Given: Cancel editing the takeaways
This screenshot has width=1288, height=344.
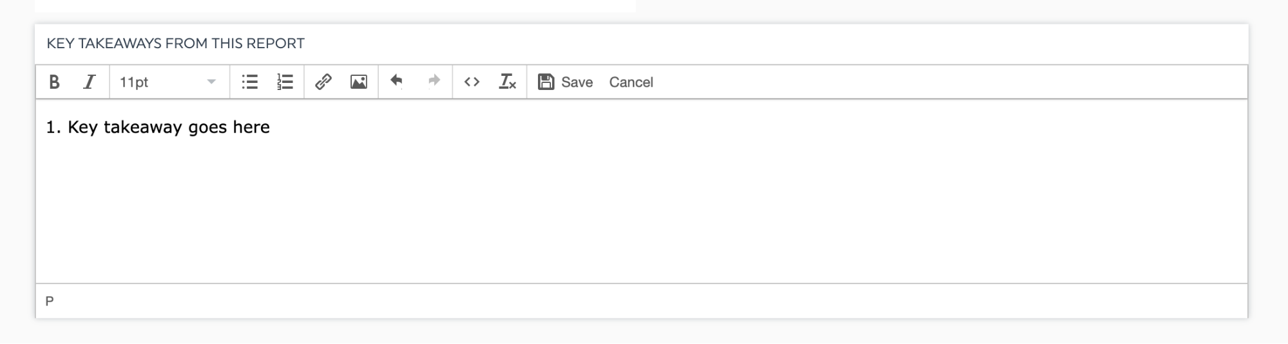Looking at the screenshot, I should coord(631,82).
